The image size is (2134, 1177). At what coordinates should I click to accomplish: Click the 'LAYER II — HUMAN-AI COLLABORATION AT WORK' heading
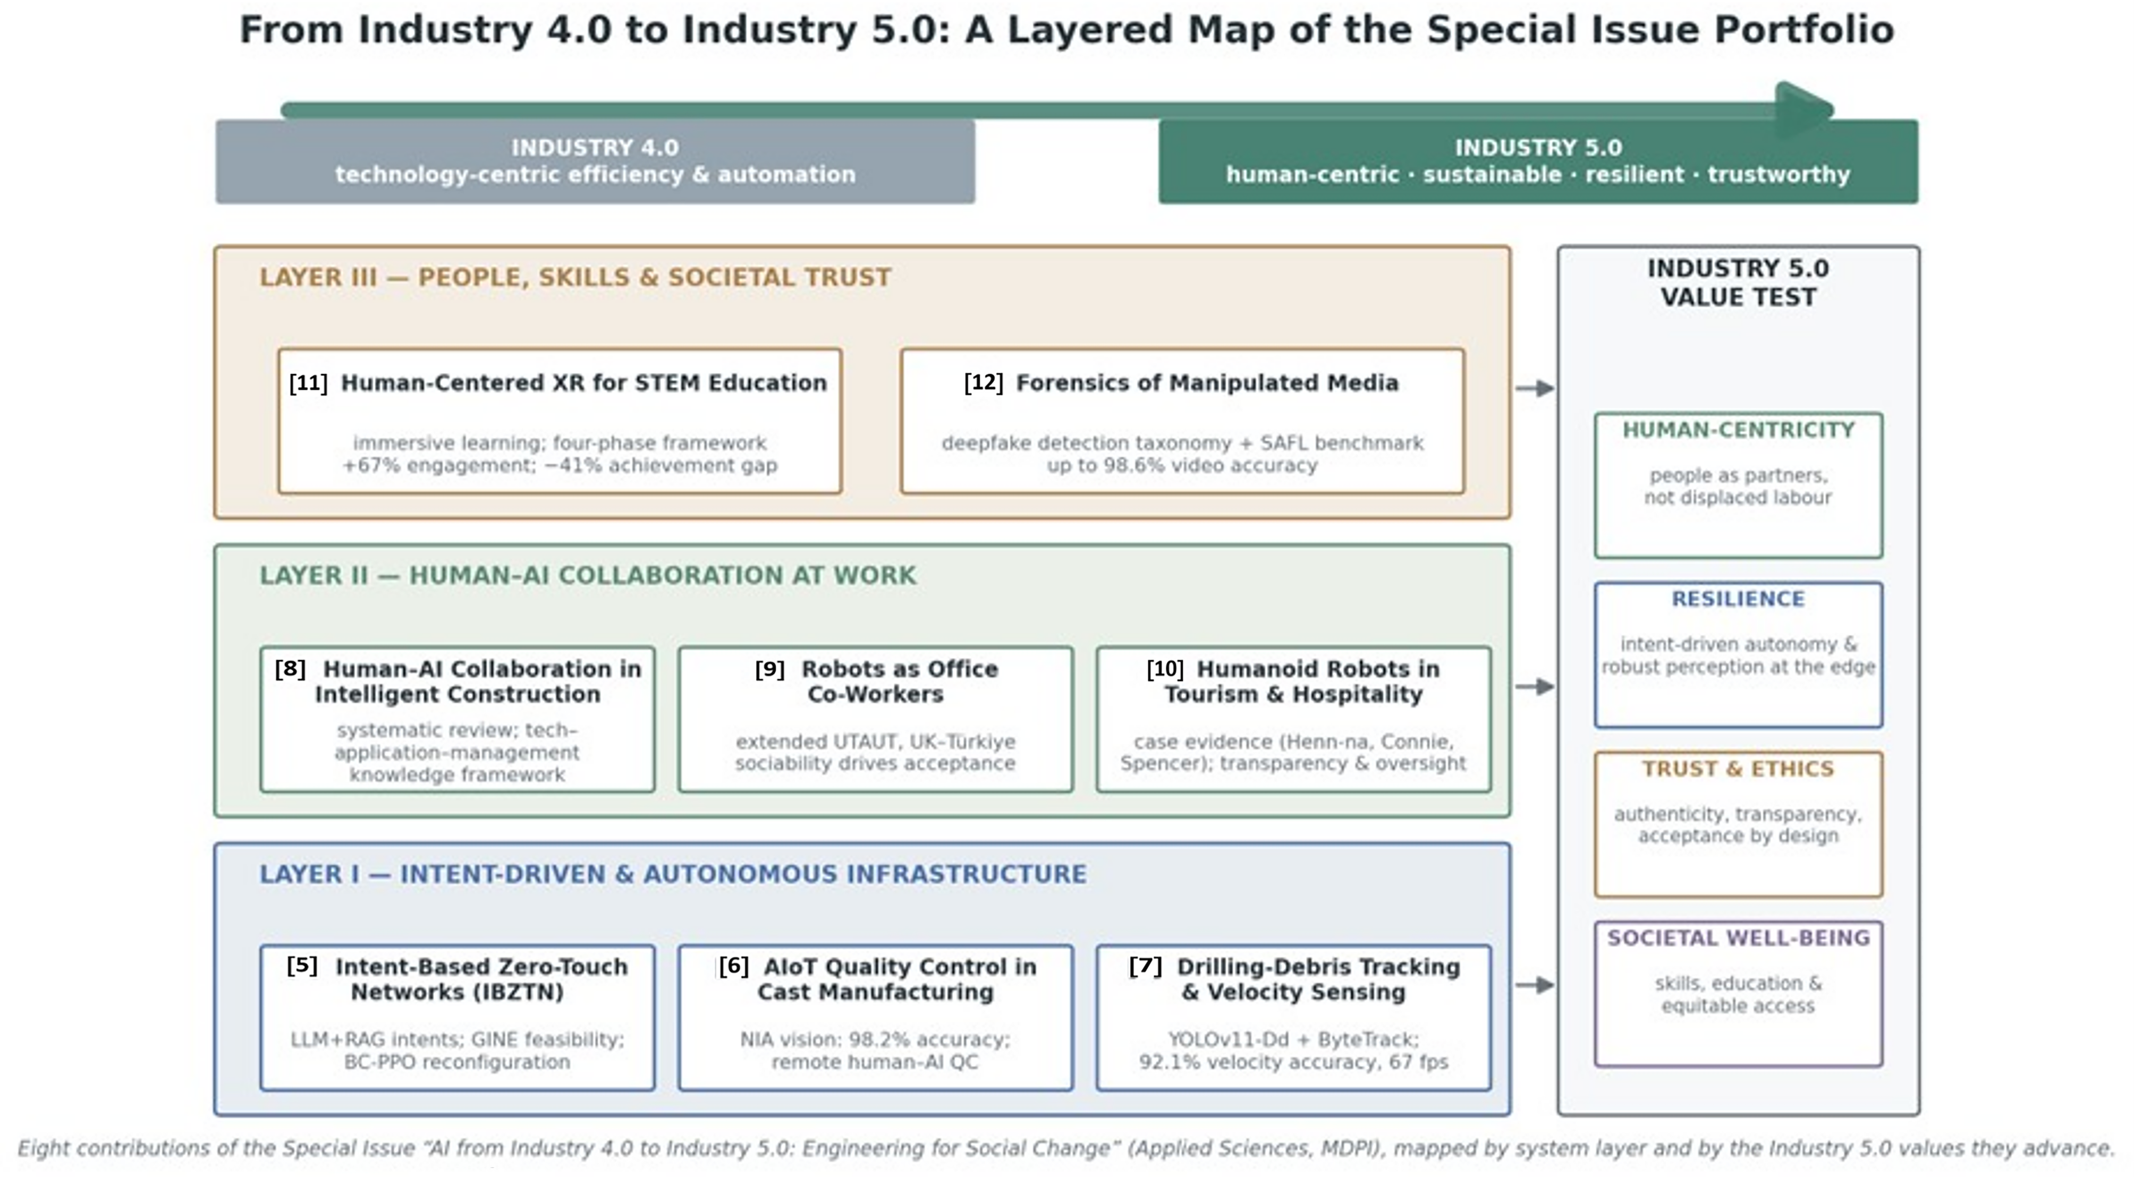click(587, 576)
